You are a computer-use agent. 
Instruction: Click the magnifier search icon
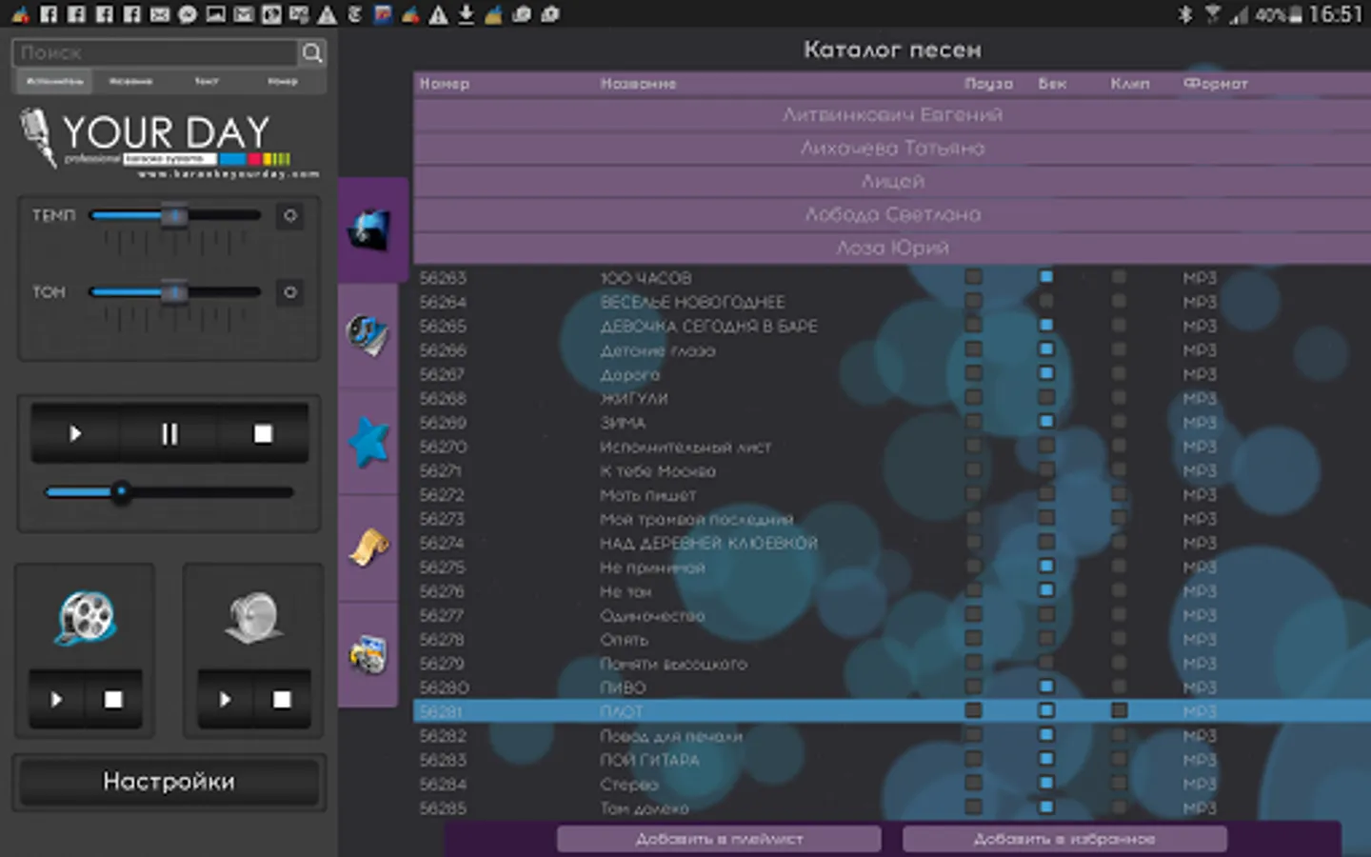311,53
